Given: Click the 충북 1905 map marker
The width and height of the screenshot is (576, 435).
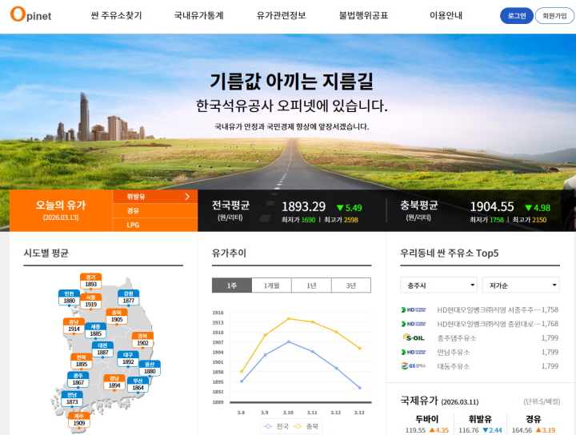Looking at the screenshot, I should pyautogui.click(x=117, y=316).
